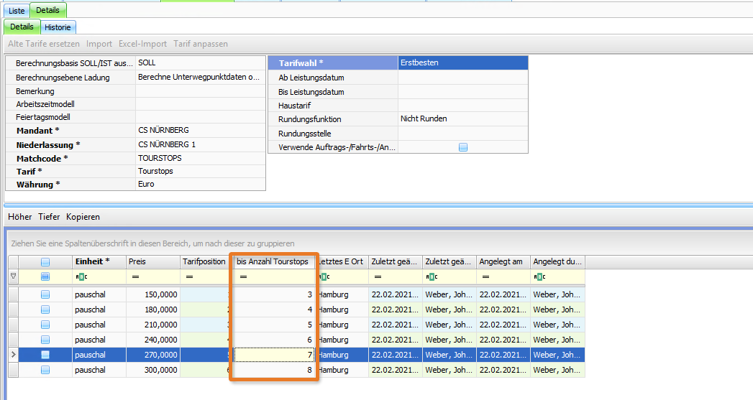Click the Höher button

(x=19, y=217)
